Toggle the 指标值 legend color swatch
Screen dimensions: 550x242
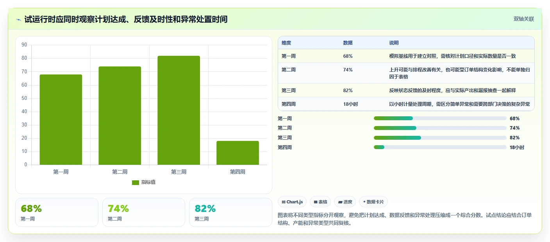point(136,183)
